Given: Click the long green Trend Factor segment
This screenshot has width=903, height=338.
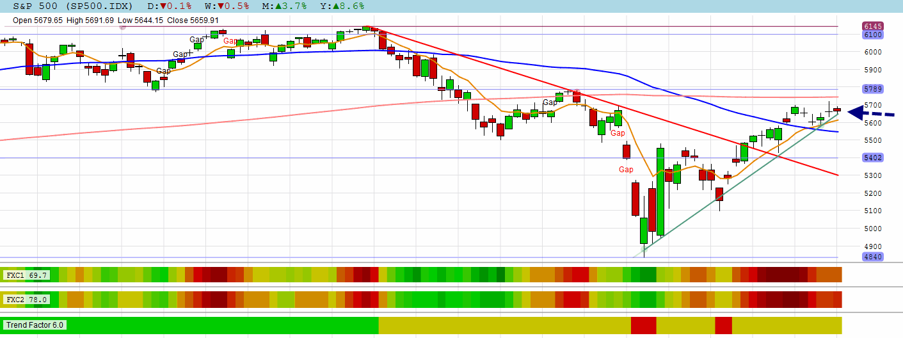Looking at the screenshot, I should (x=189, y=325).
